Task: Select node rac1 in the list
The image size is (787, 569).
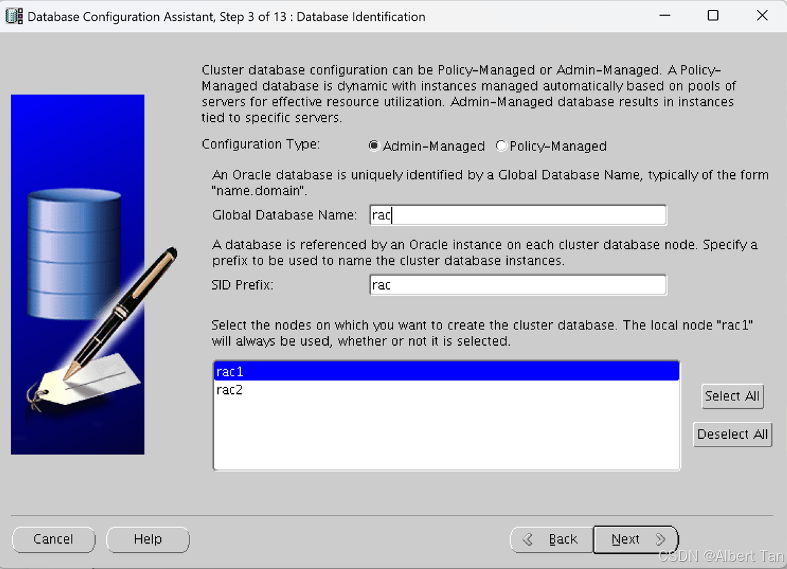Action: click(447, 372)
